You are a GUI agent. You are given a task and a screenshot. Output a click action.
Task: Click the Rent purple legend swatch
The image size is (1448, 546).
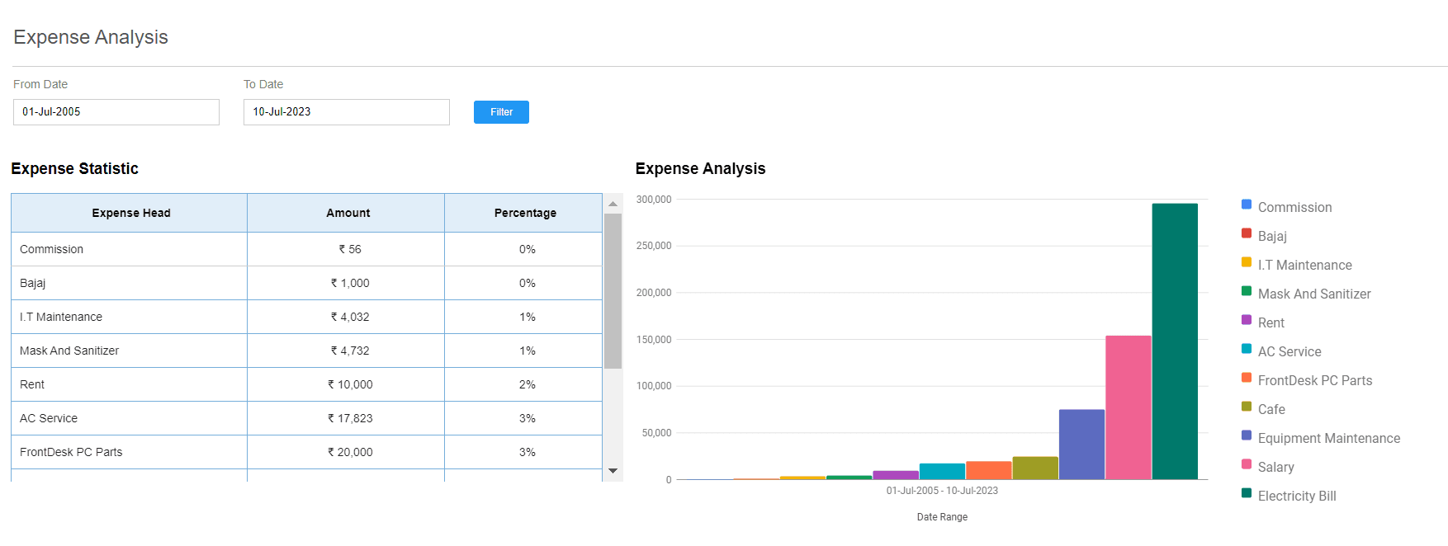tap(1247, 320)
